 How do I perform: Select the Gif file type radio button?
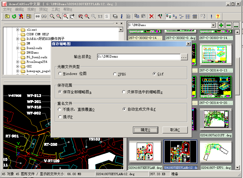coord(154,74)
